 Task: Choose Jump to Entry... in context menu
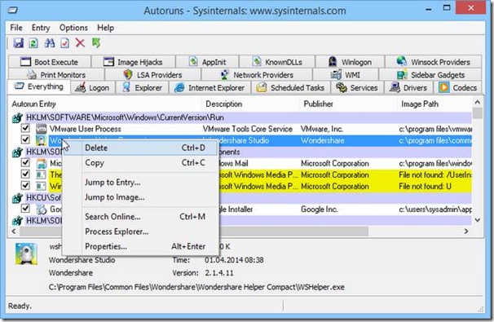tap(140, 183)
